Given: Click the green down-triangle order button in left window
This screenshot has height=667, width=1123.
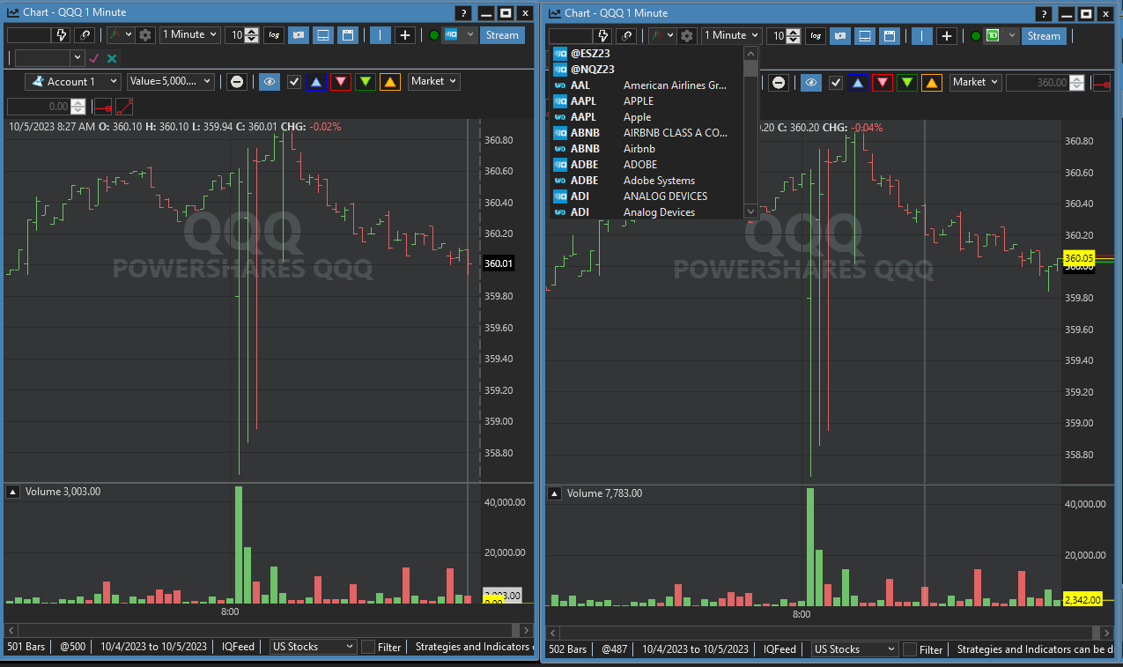Looking at the screenshot, I should click(x=366, y=82).
